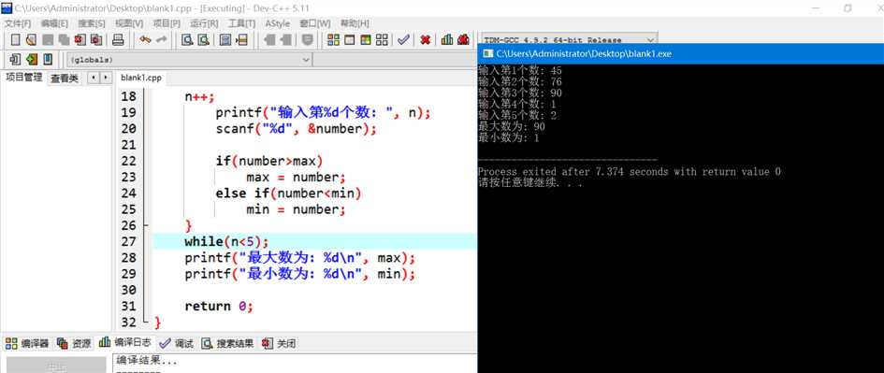Click the New file icon in toolbar
Image resolution: width=884 pixels, height=373 pixels.
(15, 40)
